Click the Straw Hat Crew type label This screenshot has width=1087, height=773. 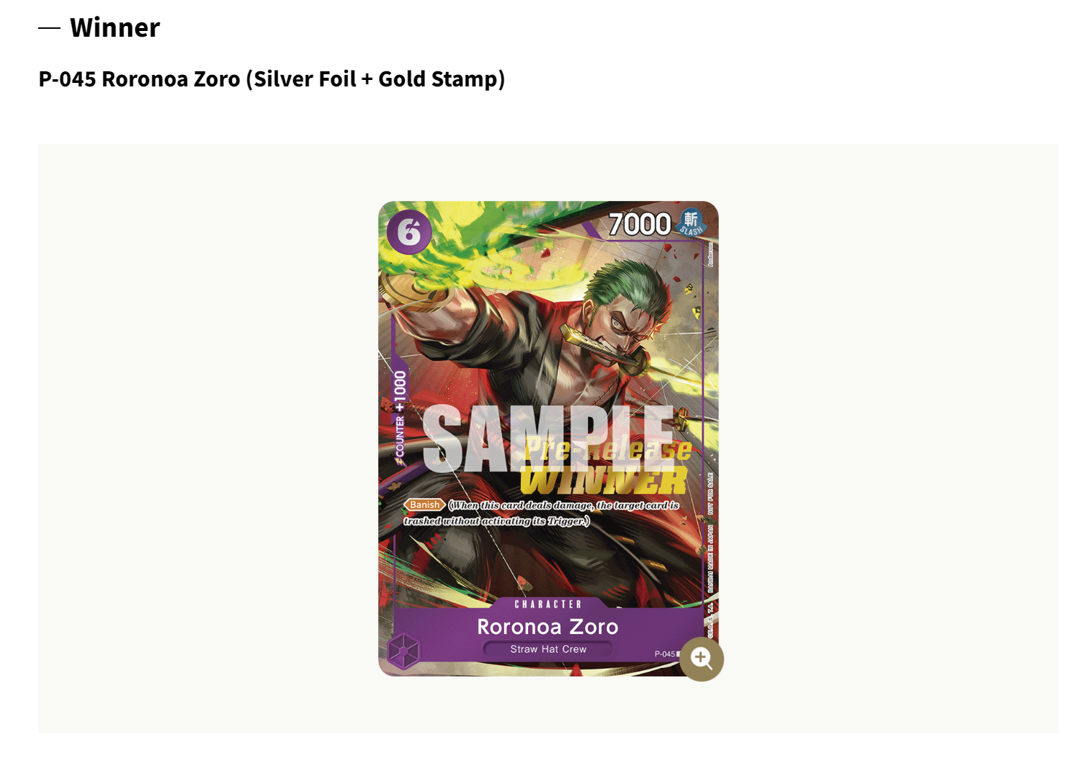coord(548,649)
